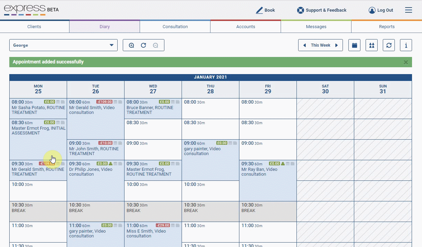The width and height of the screenshot is (422, 247).
Task: Click the This Week button
Action: pyautogui.click(x=321, y=45)
